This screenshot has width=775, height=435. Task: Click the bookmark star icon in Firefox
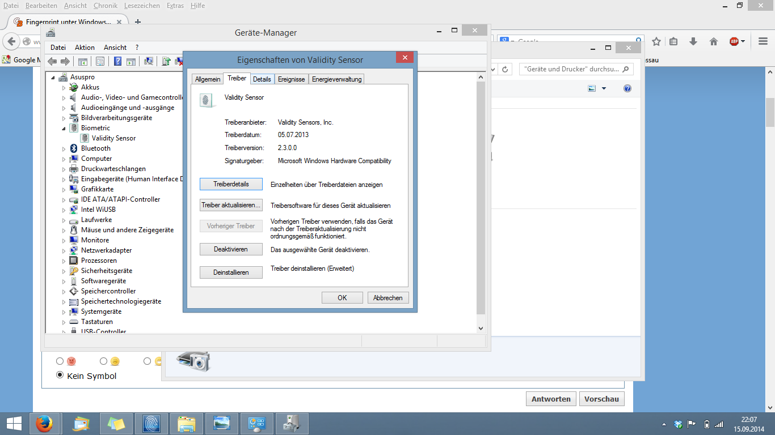point(656,41)
